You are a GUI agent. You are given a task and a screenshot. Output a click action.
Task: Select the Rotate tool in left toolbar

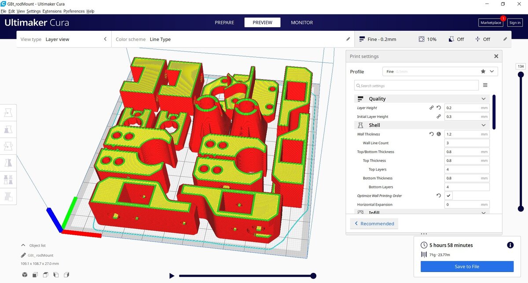point(8,146)
